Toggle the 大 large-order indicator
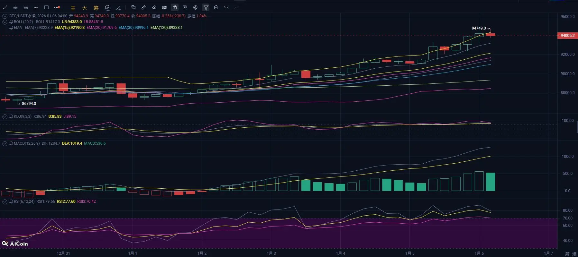This screenshot has height=257, width=578. [85, 8]
